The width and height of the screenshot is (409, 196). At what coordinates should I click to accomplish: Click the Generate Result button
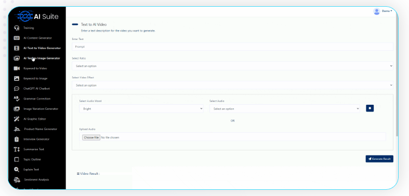[x=379, y=159]
